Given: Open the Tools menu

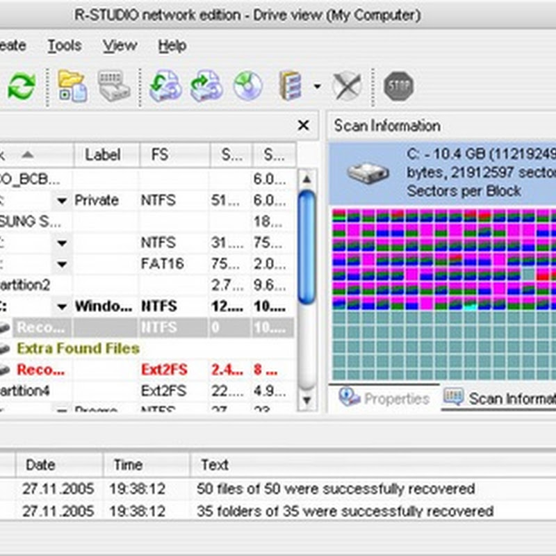Looking at the screenshot, I should [64, 46].
